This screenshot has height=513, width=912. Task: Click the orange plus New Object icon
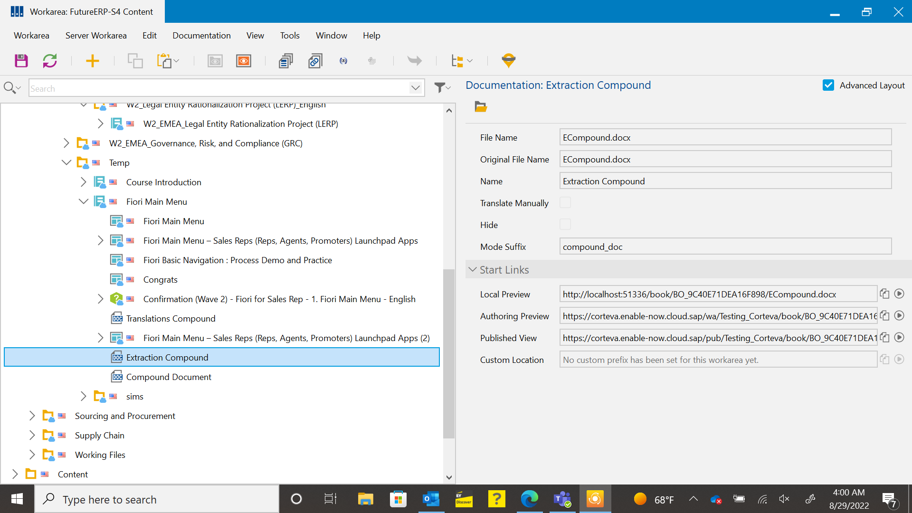tap(92, 61)
